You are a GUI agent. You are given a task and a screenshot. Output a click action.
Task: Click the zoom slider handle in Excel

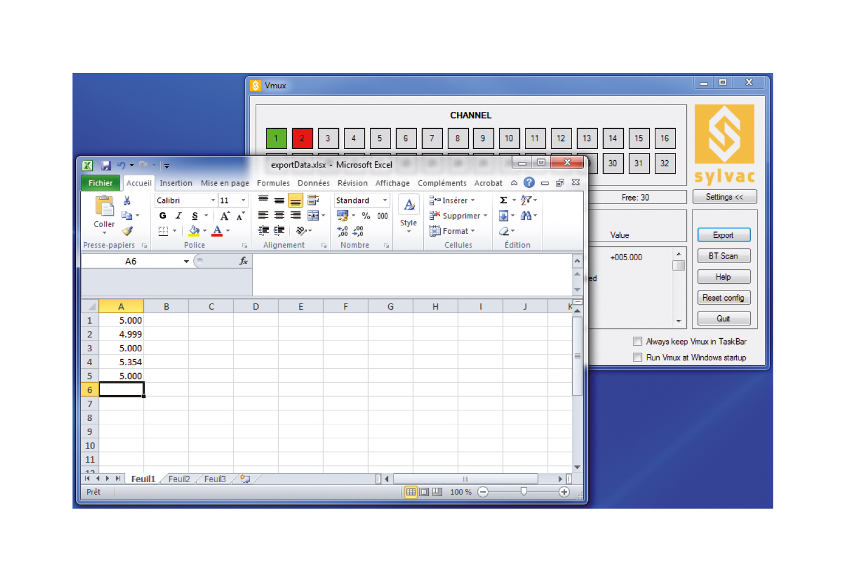tap(524, 492)
